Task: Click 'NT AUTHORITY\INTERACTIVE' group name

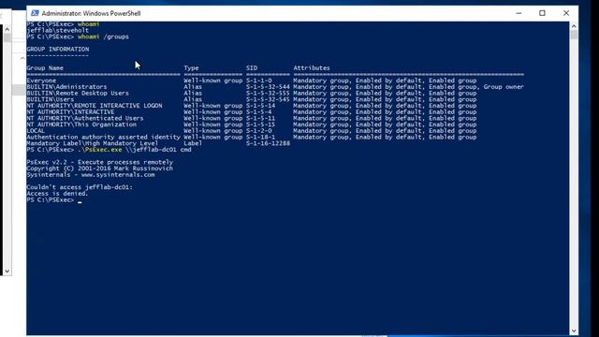Action: [70, 112]
